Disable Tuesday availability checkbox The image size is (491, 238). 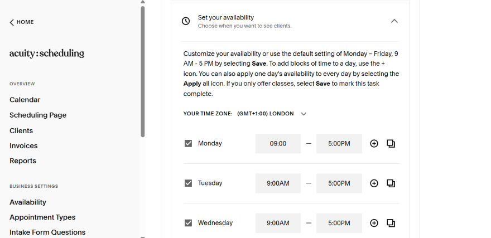(x=188, y=183)
